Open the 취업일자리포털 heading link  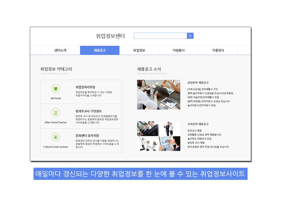click(x=85, y=87)
